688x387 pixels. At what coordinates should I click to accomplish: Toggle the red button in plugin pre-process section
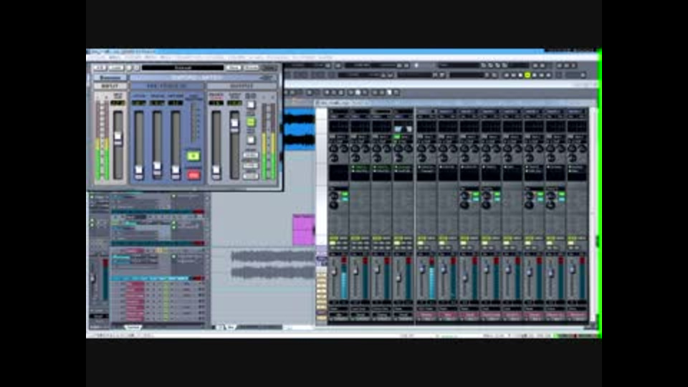[193, 175]
